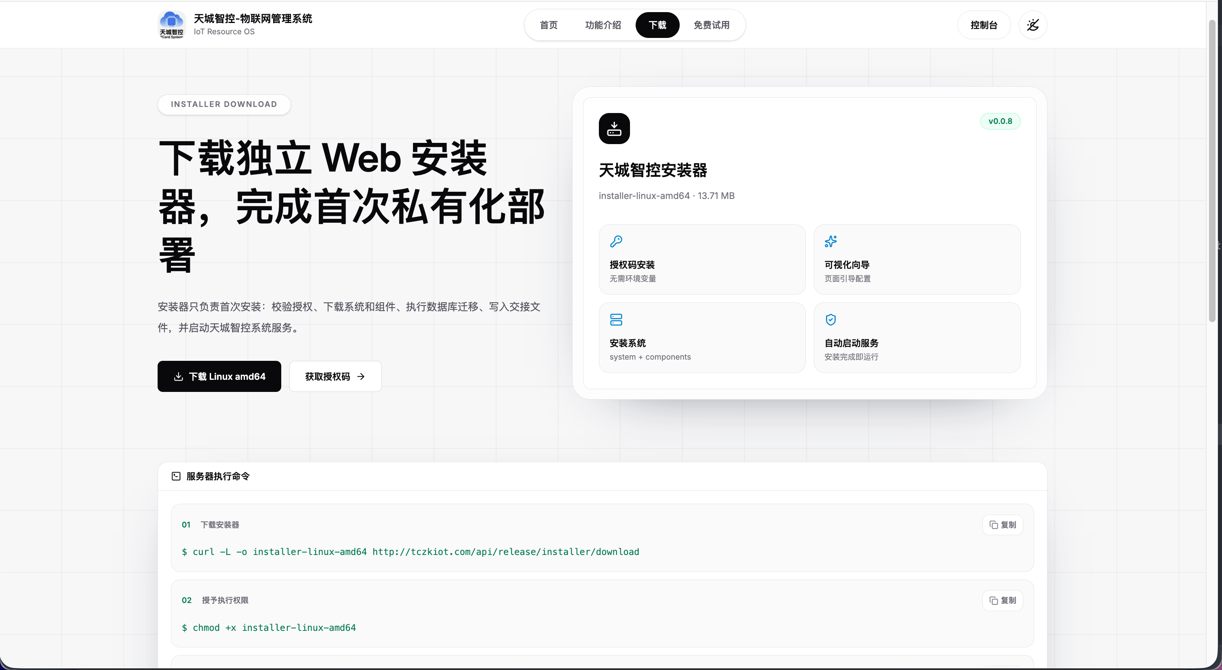The height and width of the screenshot is (670, 1222).
Task: Click the server icon for 安装系统
Action: pos(616,320)
